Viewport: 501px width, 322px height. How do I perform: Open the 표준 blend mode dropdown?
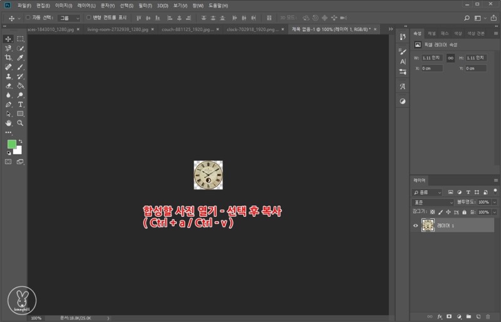pos(433,203)
